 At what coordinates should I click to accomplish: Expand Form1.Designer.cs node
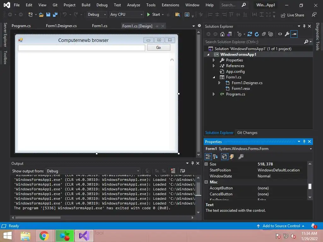(219, 83)
